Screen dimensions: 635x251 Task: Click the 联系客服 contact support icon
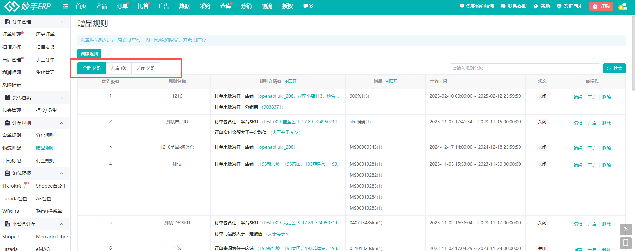coord(503,6)
